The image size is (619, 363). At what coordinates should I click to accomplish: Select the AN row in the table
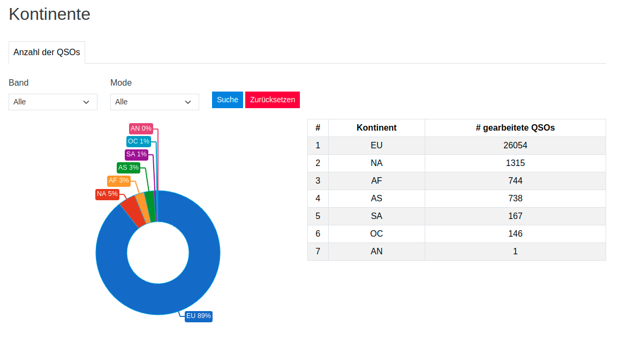pyautogui.click(x=376, y=251)
